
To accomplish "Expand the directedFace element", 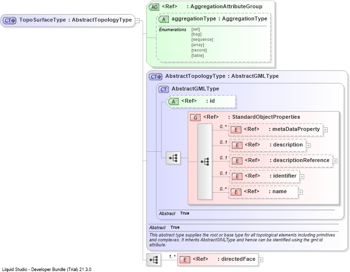I will tap(261, 260).
